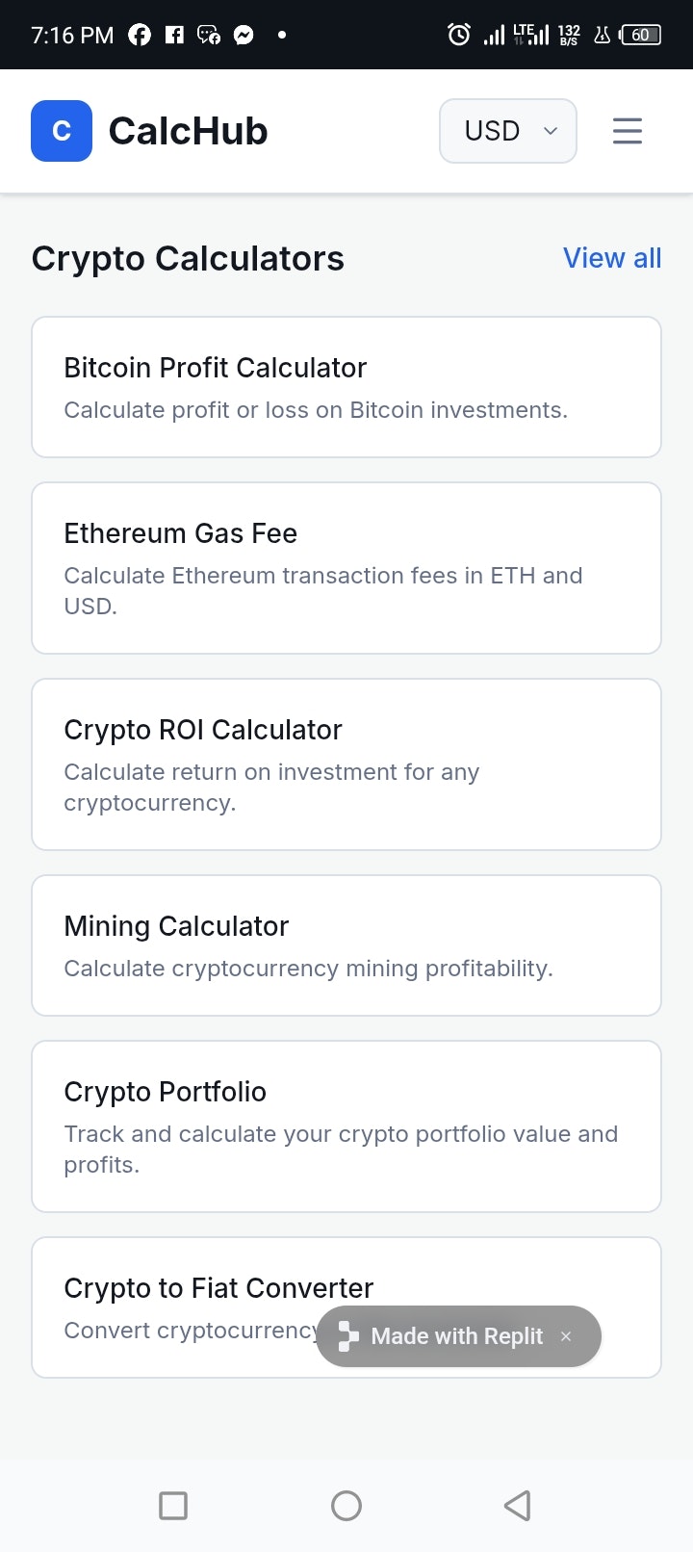
Task: Open the Crypto Portfolio tracker card
Action: (x=346, y=1126)
